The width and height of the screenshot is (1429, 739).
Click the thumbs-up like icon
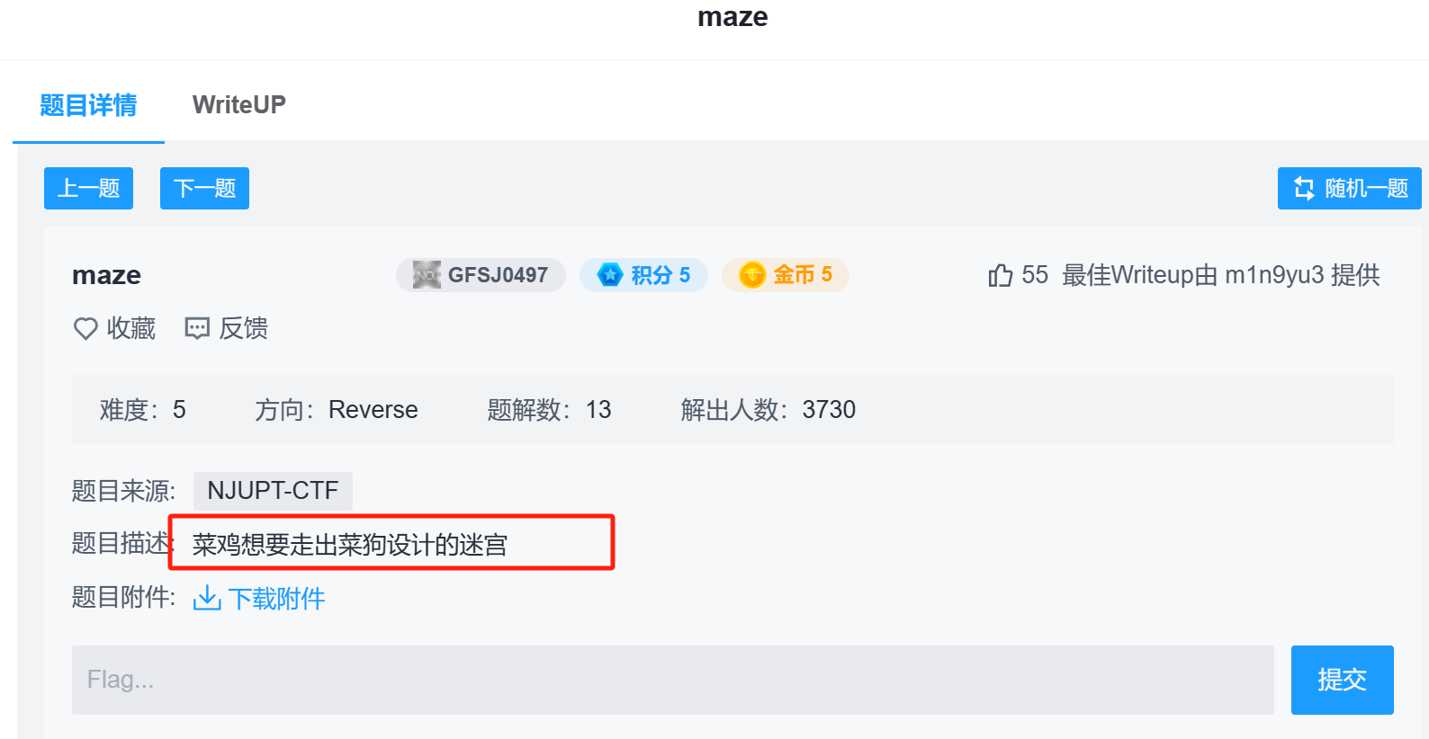point(1000,275)
